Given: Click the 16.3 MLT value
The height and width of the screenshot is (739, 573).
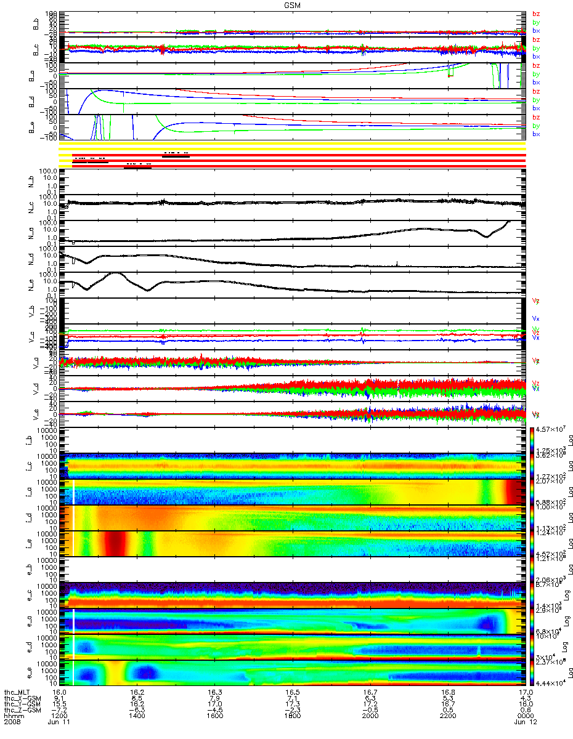Looking at the screenshot, I should click(x=214, y=693).
